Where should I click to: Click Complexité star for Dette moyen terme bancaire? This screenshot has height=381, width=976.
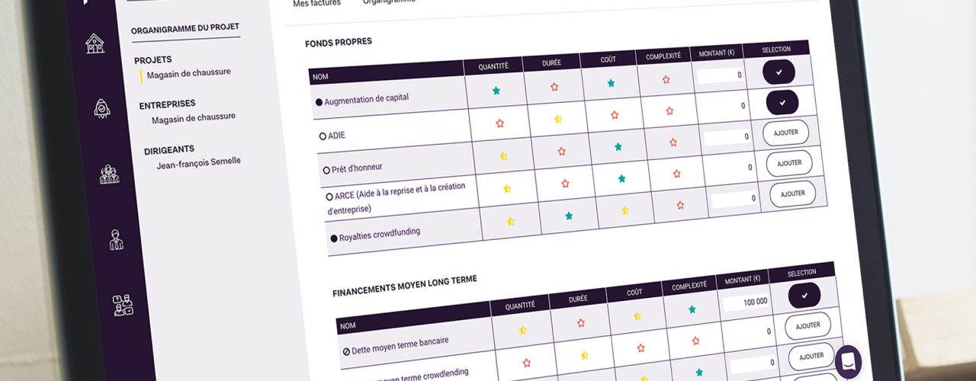pos(692,309)
